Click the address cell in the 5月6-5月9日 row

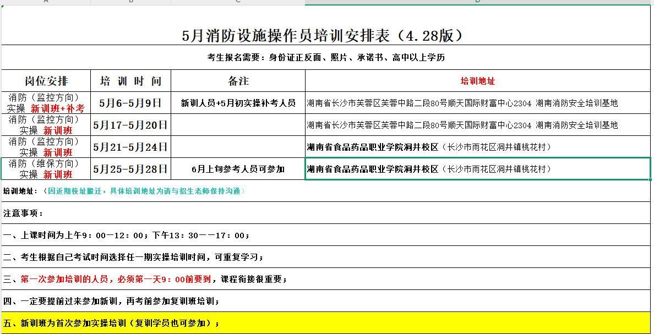click(478, 102)
